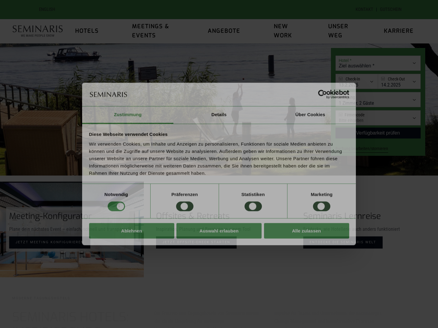Screen dimensions: 438x328
Task: Enable the Marketing cookie switch
Action: [x=322, y=207]
